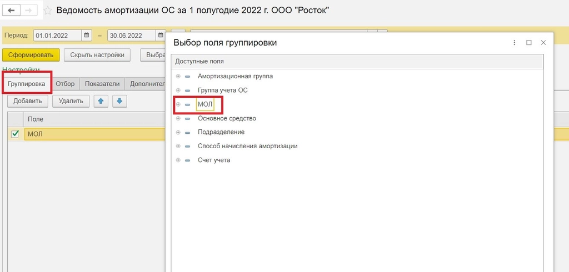Expand the Группа учета ОС node
The width and height of the screenshot is (569, 272).
pos(178,90)
